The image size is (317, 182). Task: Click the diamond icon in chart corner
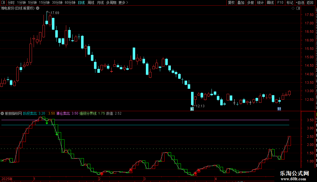[293, 8]
